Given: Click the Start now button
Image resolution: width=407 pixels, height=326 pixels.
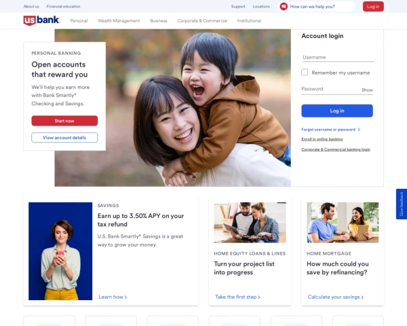Looking at the screenshot, I should coord(64,121).
